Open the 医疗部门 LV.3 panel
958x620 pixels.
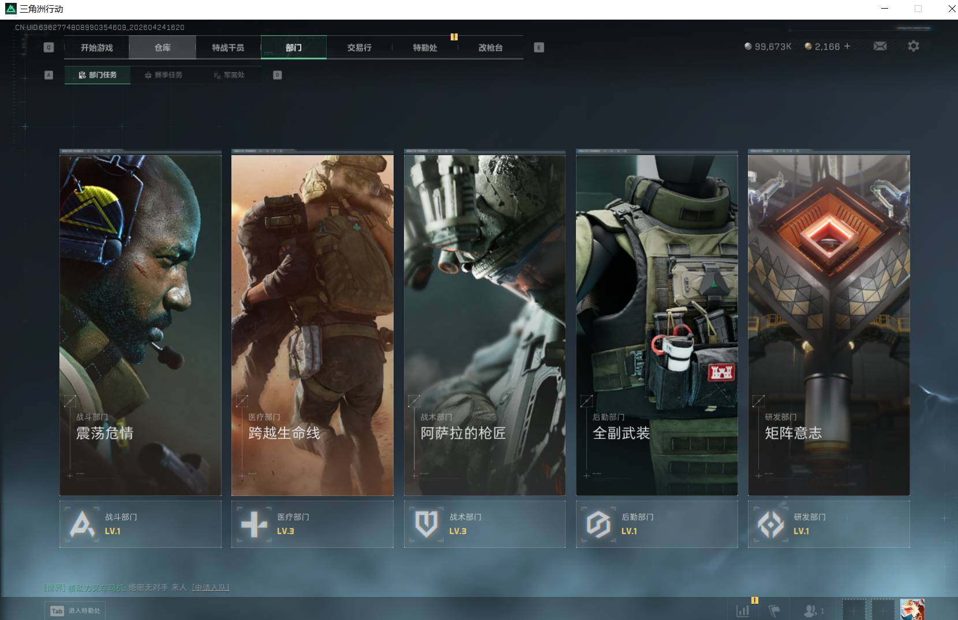312,524
